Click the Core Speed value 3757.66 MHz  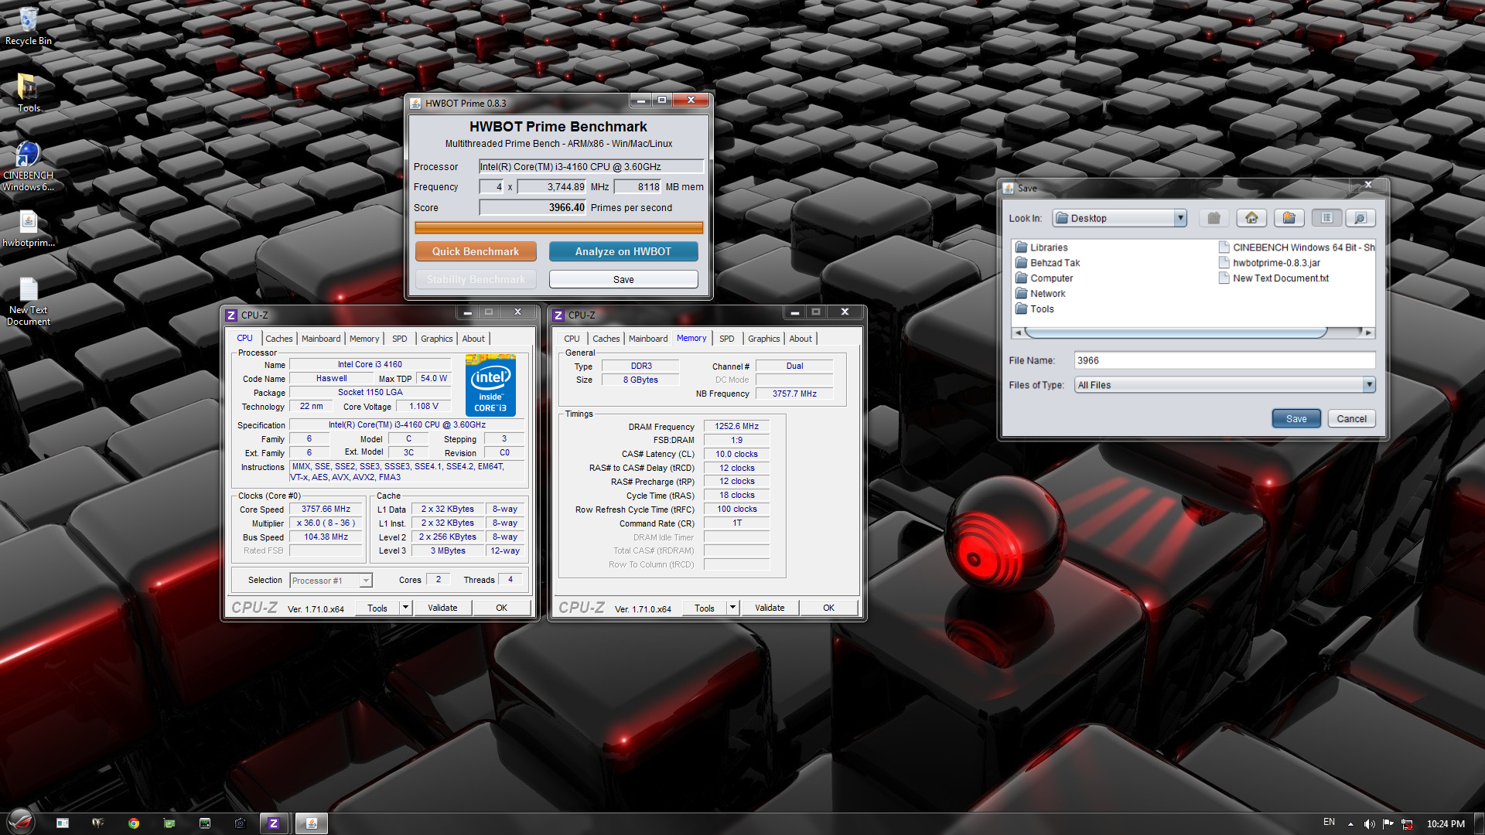coord(326,509)
